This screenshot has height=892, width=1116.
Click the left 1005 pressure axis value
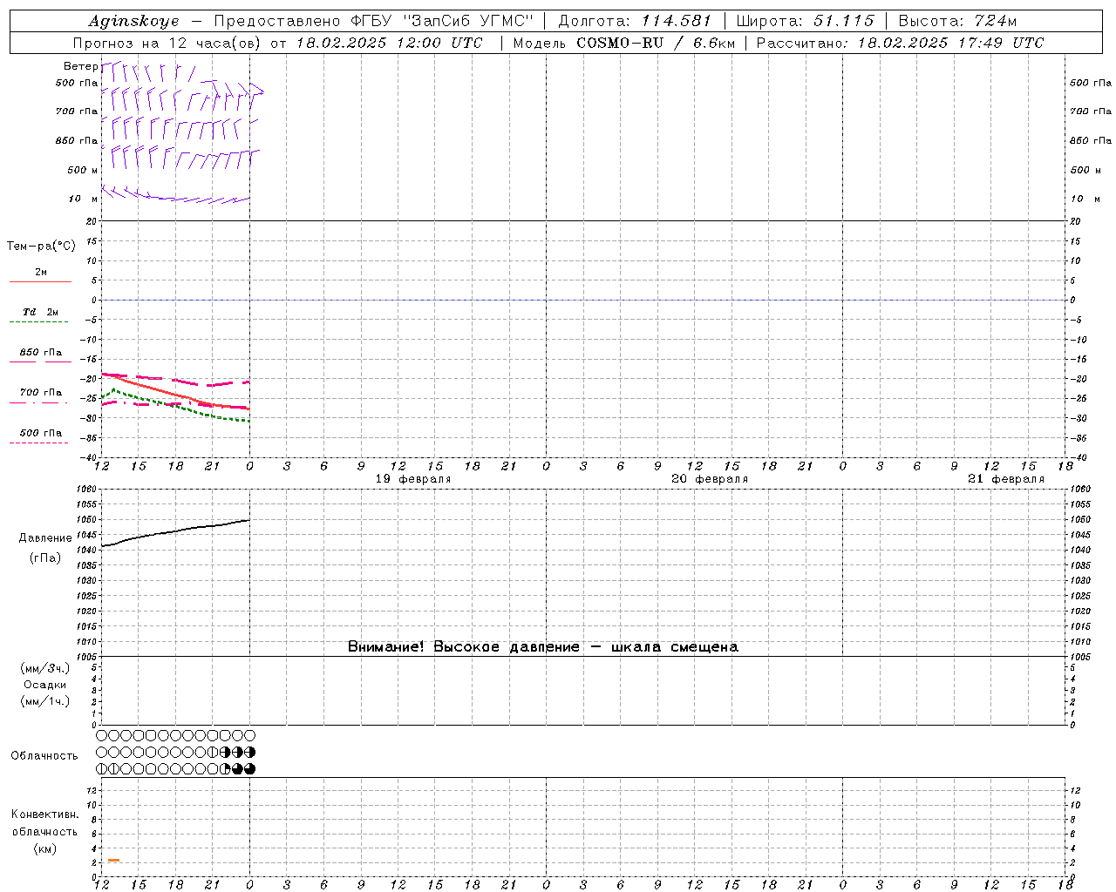pos(86,657)
